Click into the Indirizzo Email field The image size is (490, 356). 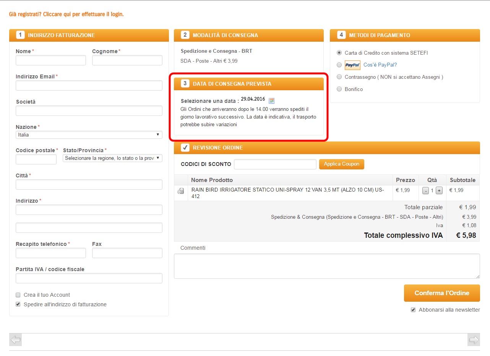coord(89,86)
